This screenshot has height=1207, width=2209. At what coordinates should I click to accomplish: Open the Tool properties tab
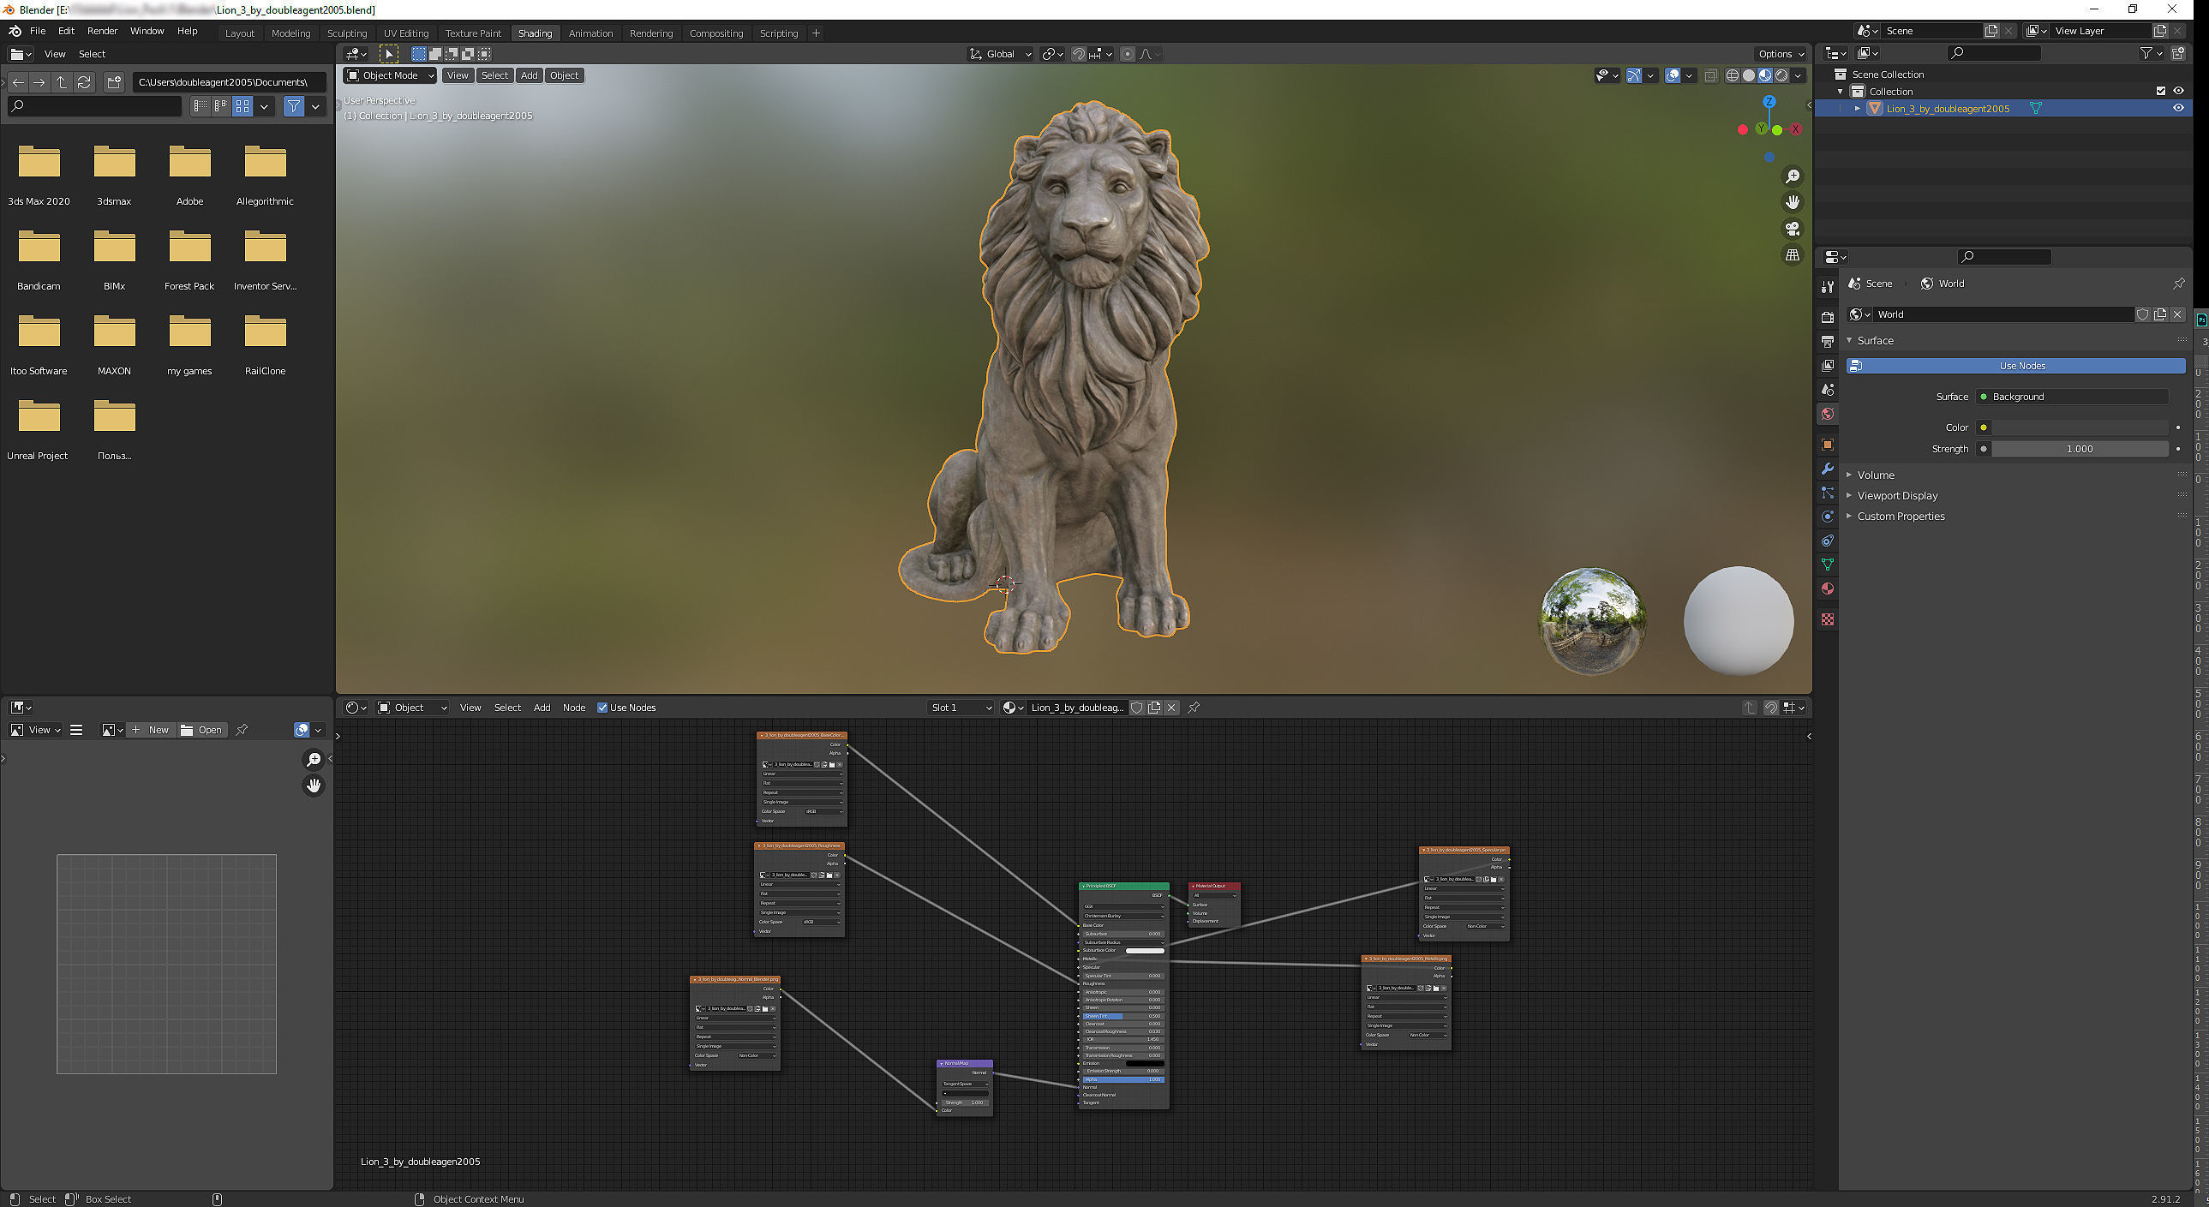tap(1828, 286)
